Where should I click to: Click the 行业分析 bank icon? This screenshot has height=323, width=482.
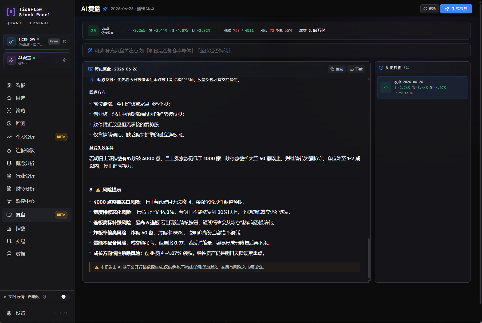pyautogui.click(x=9, y=176)
